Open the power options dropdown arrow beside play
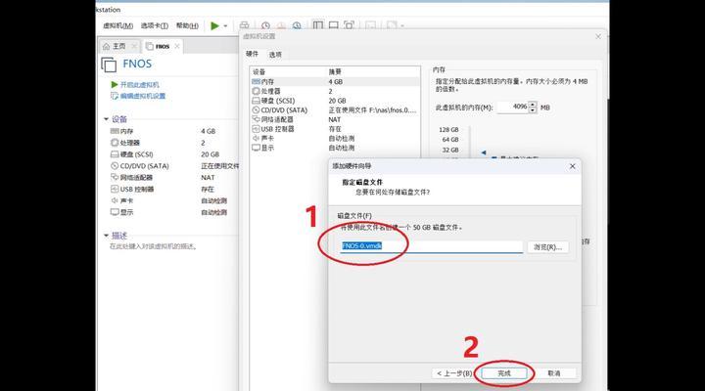 225,26
